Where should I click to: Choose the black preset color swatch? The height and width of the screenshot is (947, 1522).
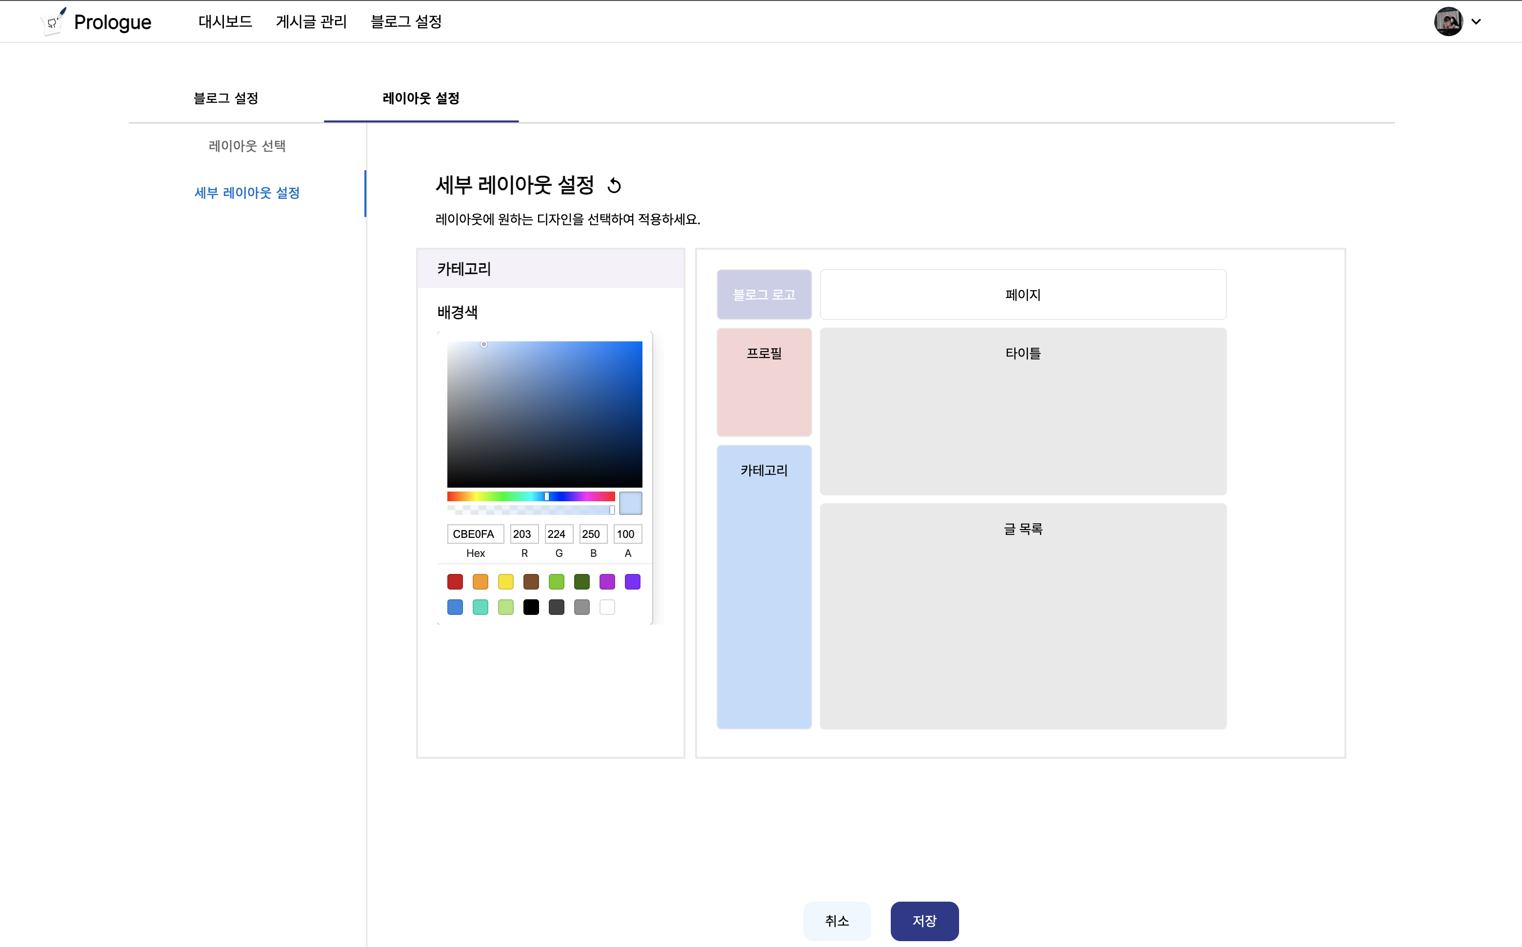531,607
